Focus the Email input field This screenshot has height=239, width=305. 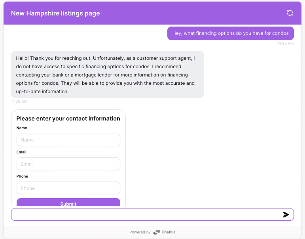click(68, 164)
